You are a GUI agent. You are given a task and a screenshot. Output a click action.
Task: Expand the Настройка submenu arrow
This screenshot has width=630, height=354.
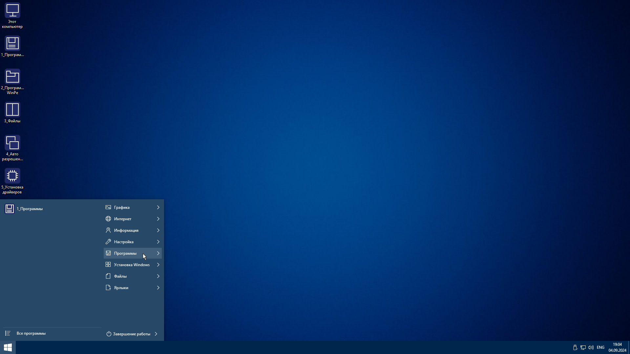158,242
